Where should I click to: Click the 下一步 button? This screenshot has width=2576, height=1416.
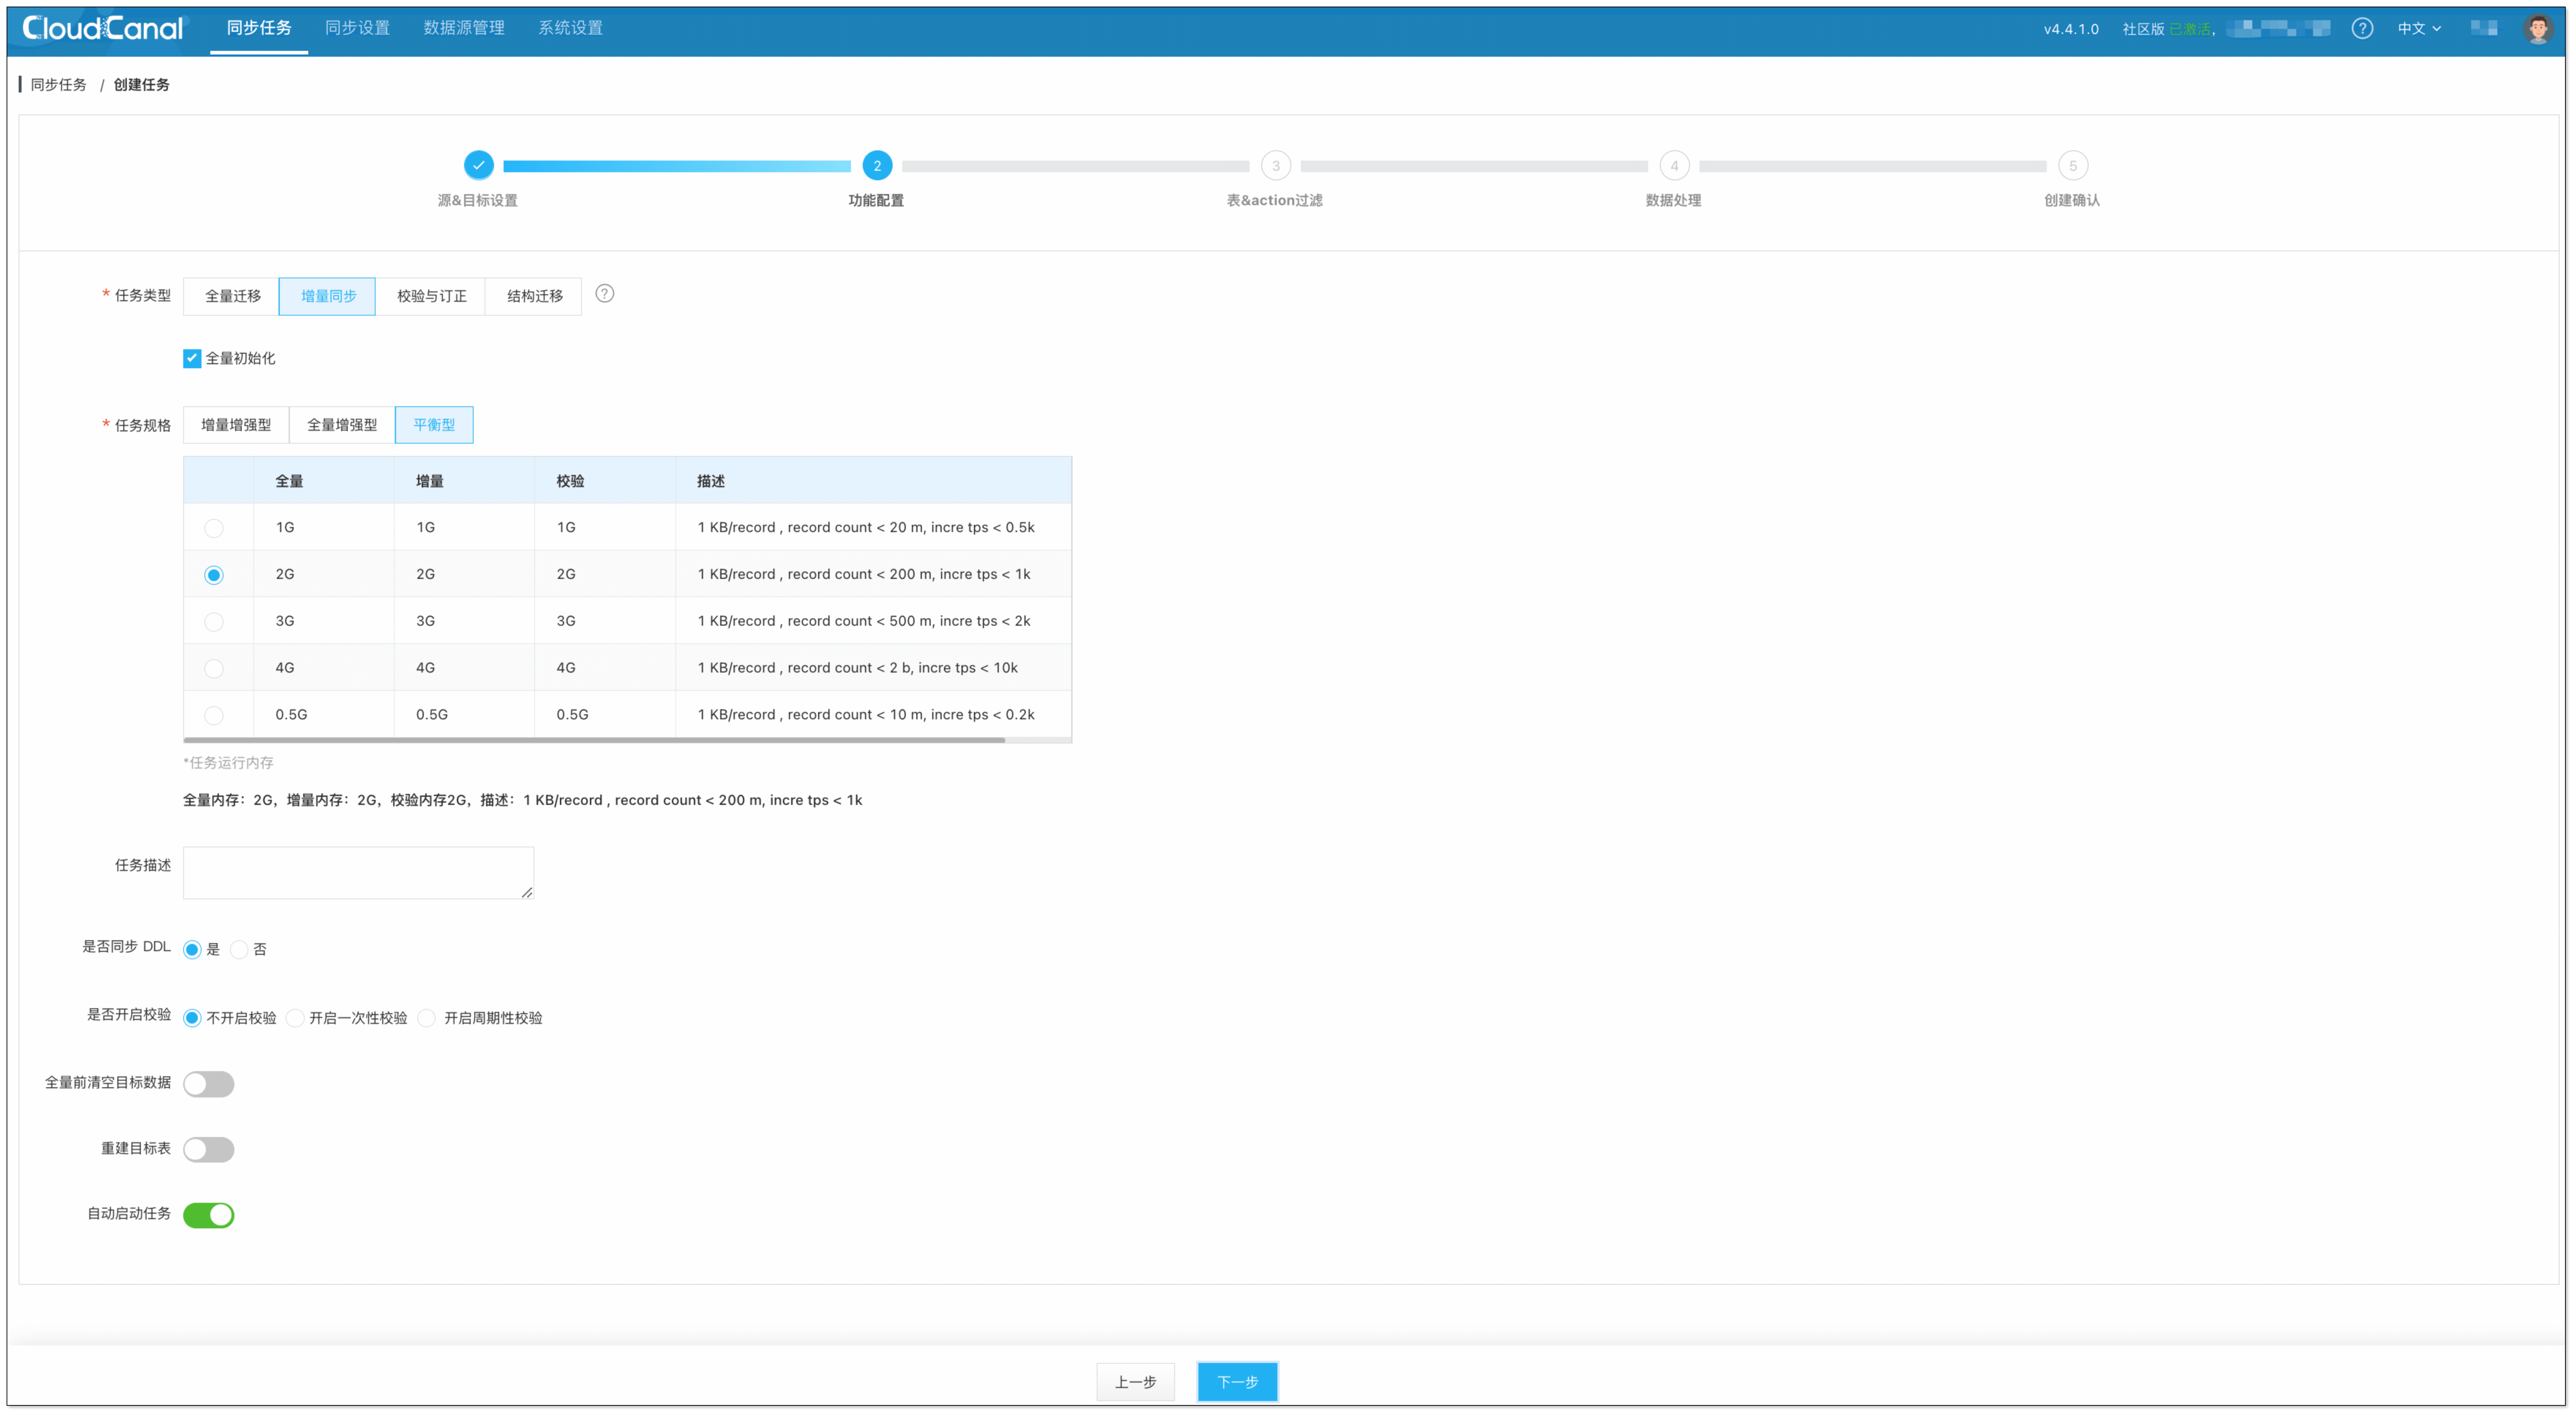(x=1237, y=1382)
